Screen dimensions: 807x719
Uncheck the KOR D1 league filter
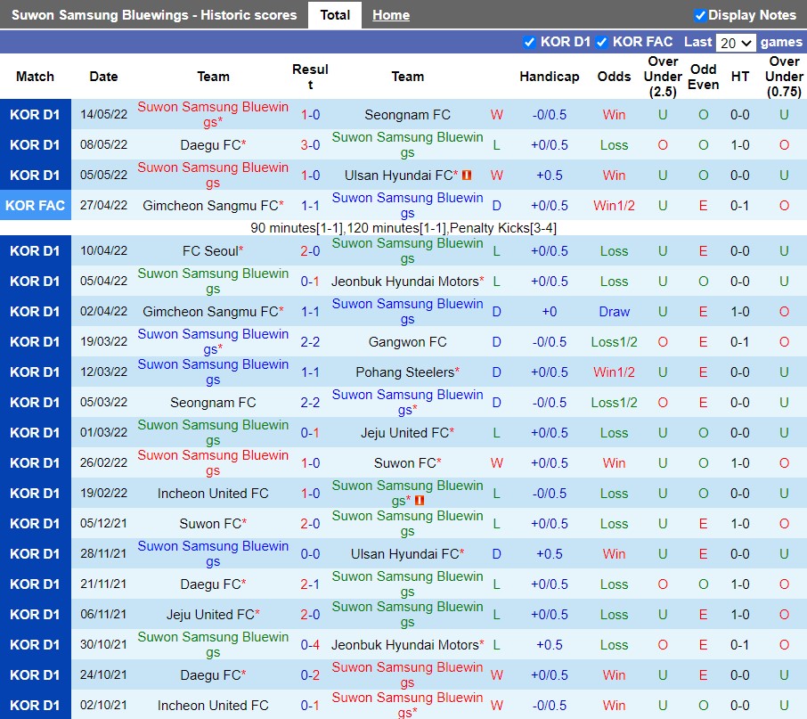tap(529, 42)
